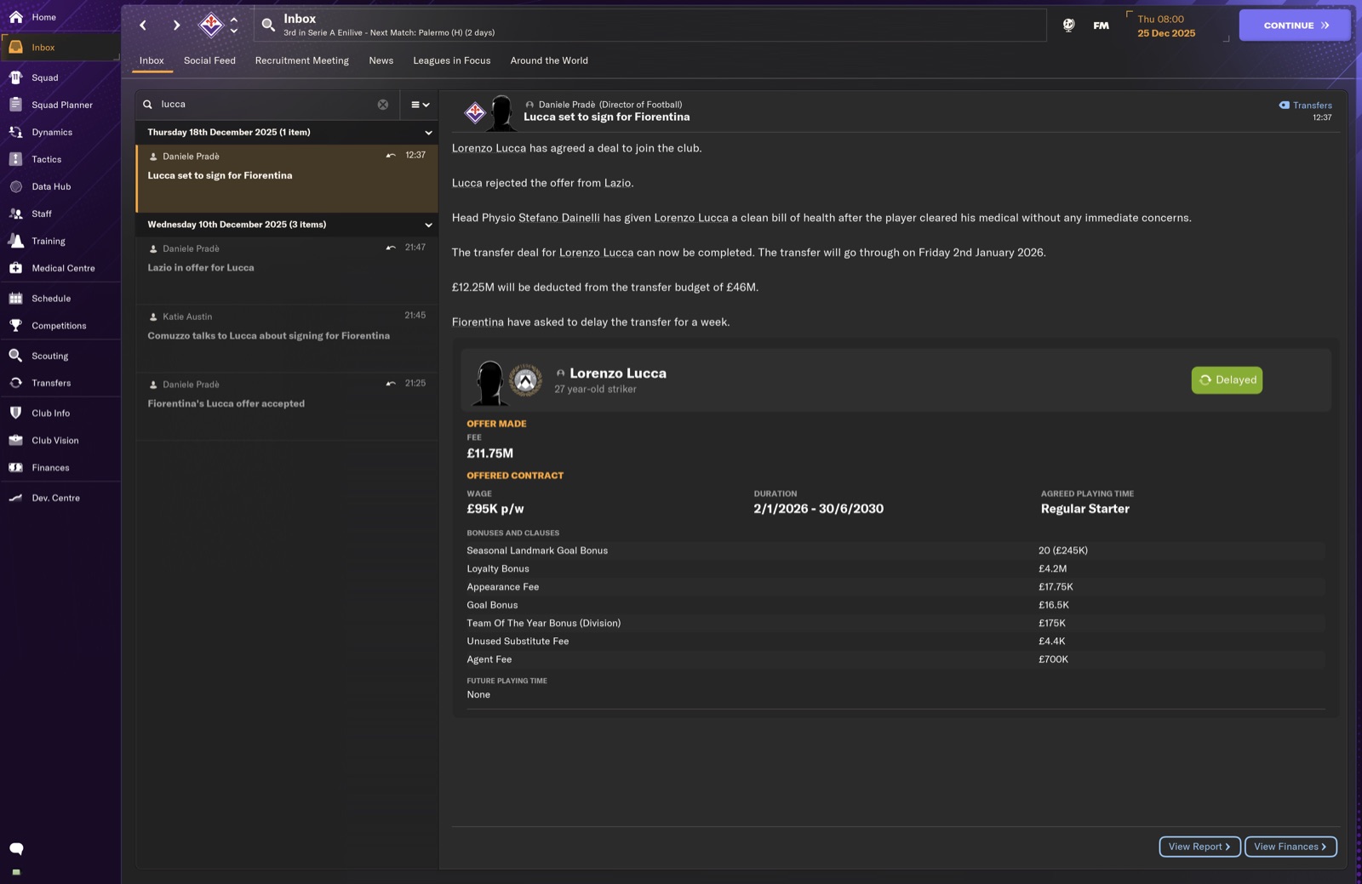Viewport: 1362px width, 884px height.
Task: Open the Club Info shield icon
Action: (15, 413)
